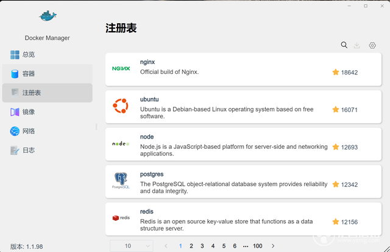
Task: Go to the next page arrow
Action: pos(273,246)
